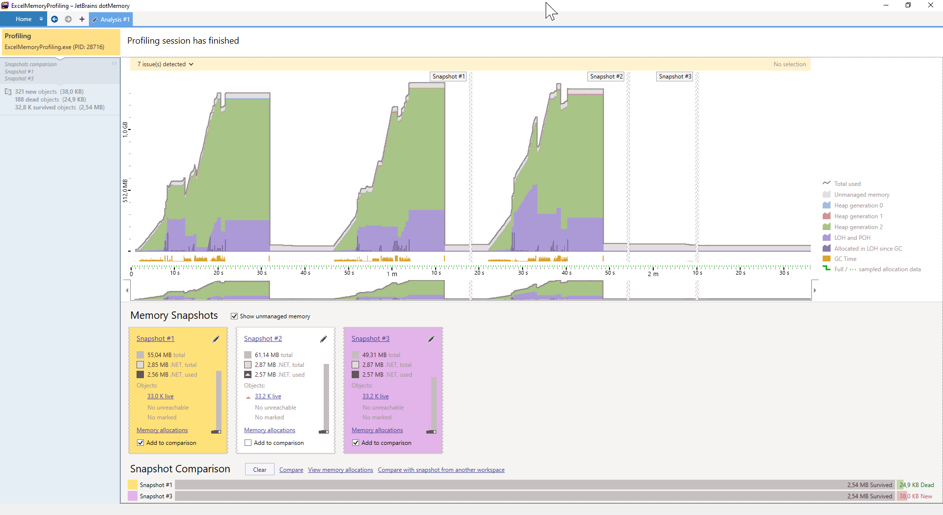The width and height of the screenshot is (943, 515).
Task: Click the Snapshot #2 label marker above the timeline
Action: pos(606,76)
